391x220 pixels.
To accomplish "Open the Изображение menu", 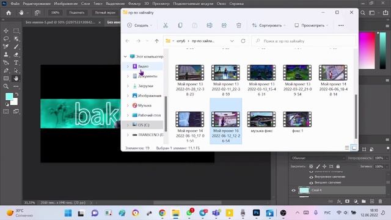I will coord(65,4).
